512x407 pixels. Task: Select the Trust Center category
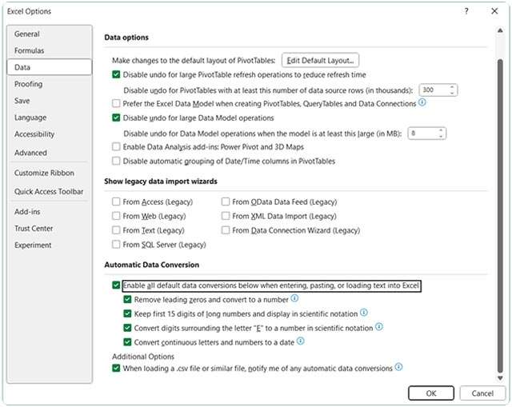(x=34, y=229)
